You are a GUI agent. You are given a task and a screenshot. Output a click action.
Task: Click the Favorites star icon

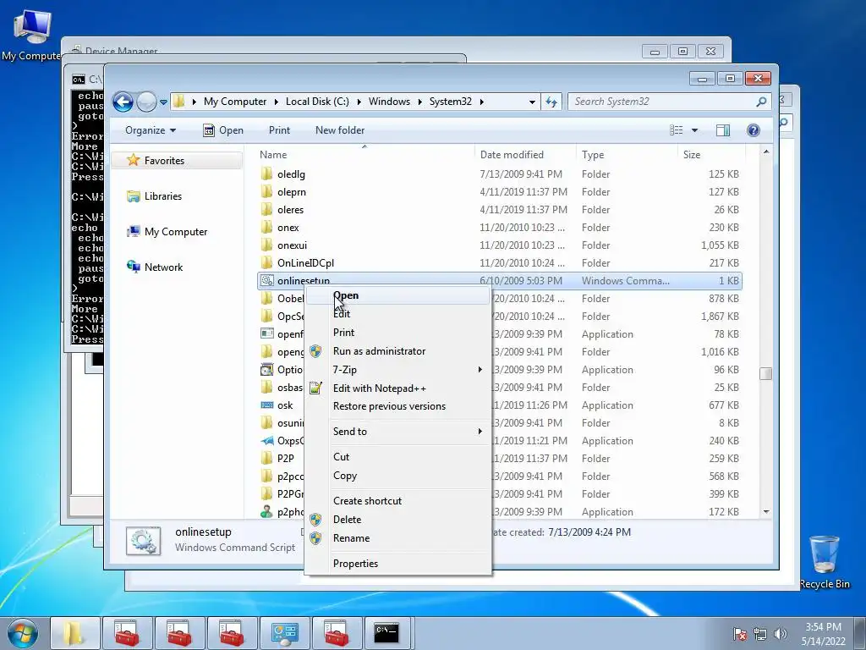point(133,160)
